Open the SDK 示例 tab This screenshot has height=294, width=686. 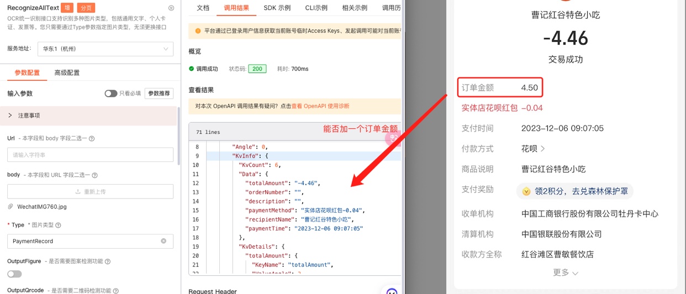tap(277, 8)
